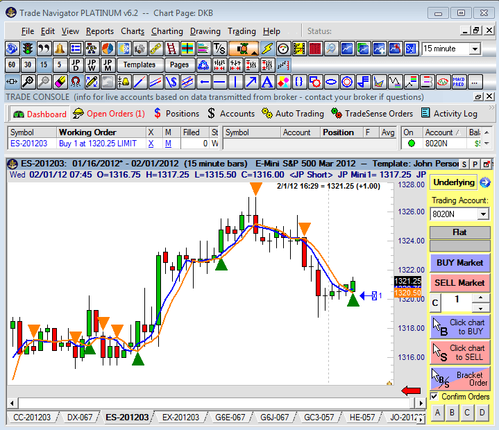Switch to the Positions tab
Viewport: 499px width, 430px height.
(x=176, y=114)
